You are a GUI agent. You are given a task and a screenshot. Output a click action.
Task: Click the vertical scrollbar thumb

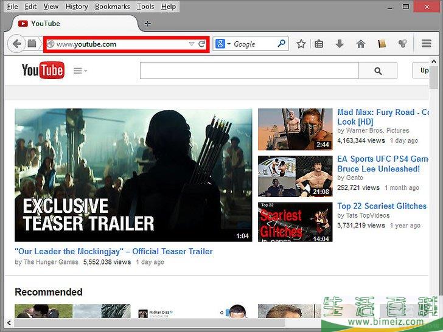(434, 77)
